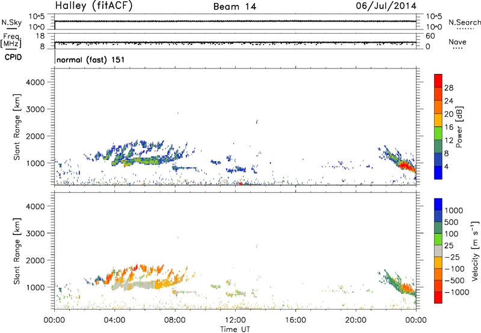Click the 28+ dB red power colorbar segment
This screenshot has height=333, width=481.
pyautogui.click(x=438, y=81)
